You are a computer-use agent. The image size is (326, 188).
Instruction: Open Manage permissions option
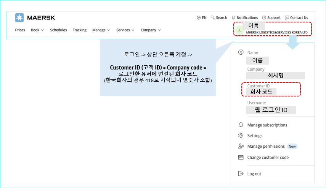pyautogui.click(x=266, y=146)
